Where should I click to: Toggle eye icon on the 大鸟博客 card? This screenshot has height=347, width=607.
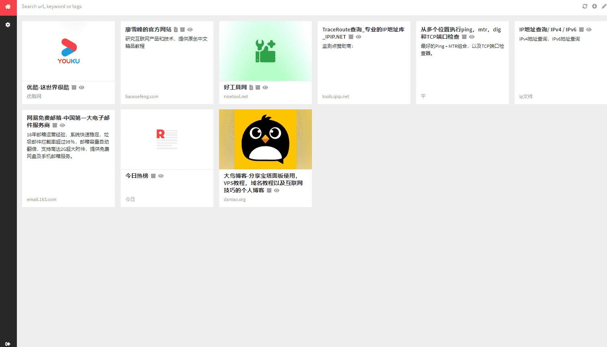pyautogui.click(x=277, y=190)
